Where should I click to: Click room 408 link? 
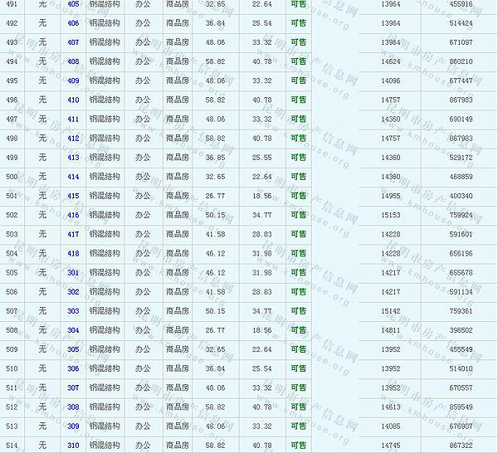point(73,61)
